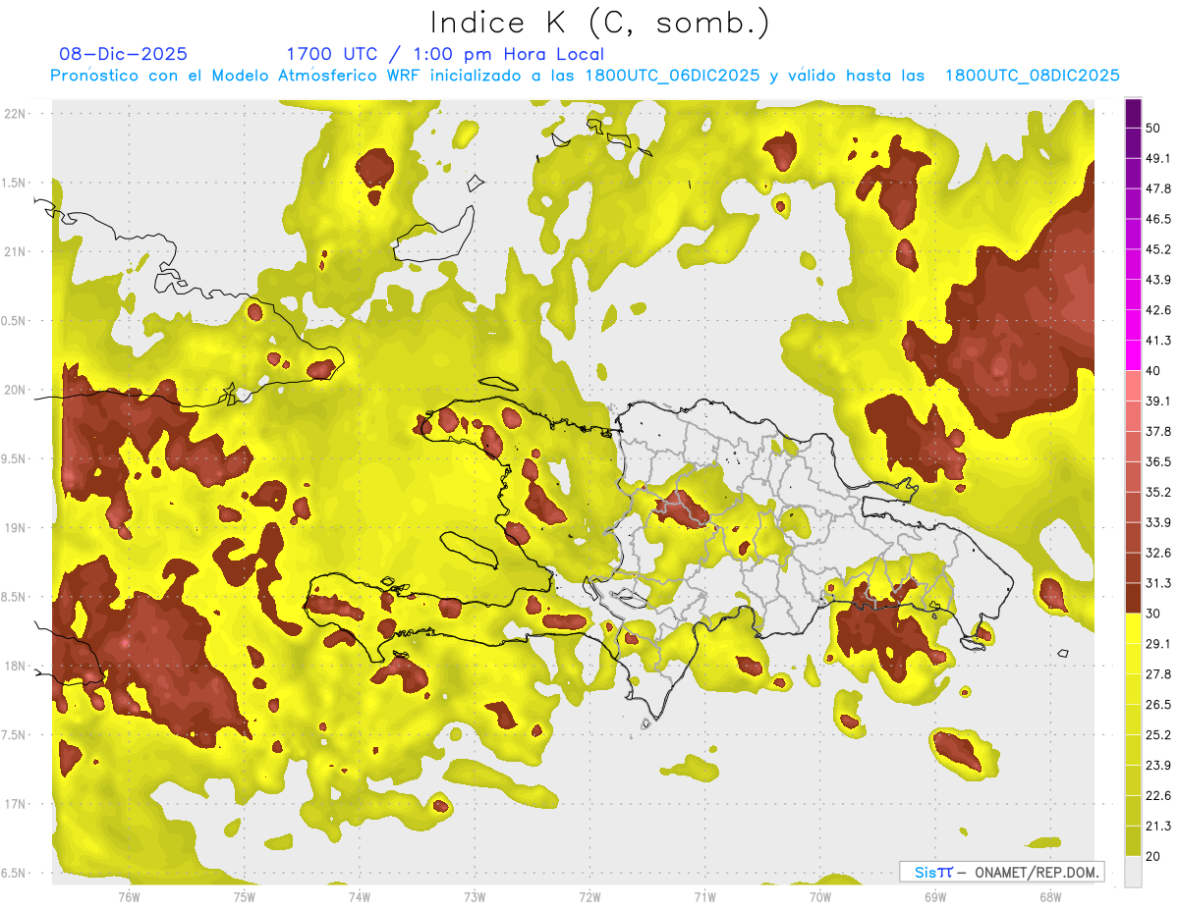Click colorbar value "27.8"
Screen dimensions: 1179x910
pyautogui.click(x=1158, y=674)
